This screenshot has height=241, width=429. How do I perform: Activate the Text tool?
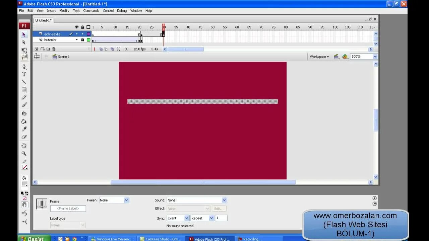[x=24, y=74]
